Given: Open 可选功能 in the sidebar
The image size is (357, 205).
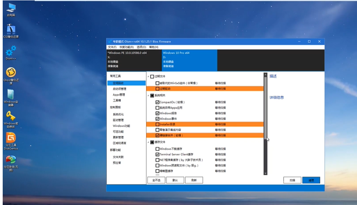Looking at the screenshot, I should coord(118,132).
